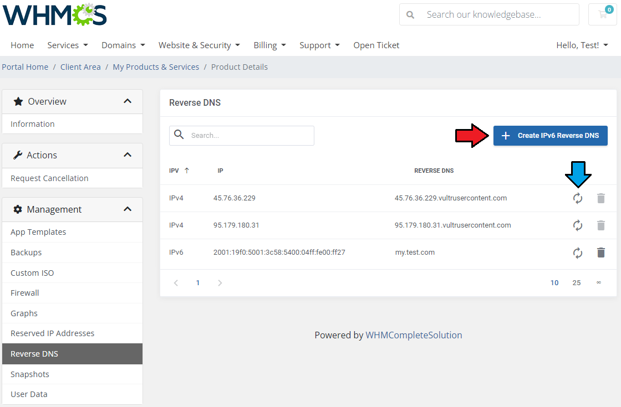Sort by the IP column header
The width and height of the screenshot is (621, 407).
pyautogui.click(x=220, y=171)
